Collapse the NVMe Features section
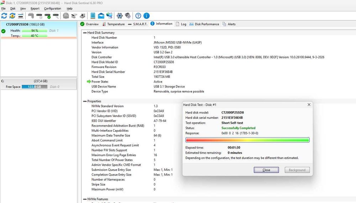 [85, 199]
